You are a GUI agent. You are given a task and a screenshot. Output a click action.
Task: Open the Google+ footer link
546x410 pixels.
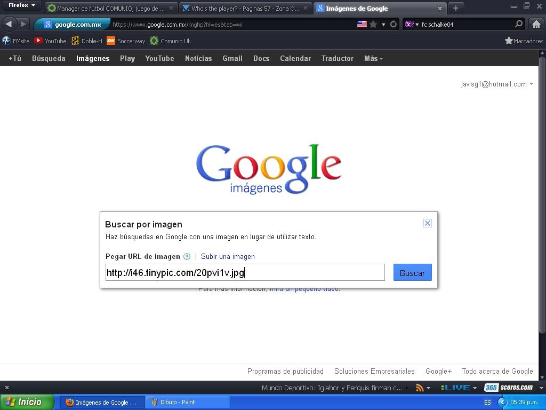[x=438, y=372]
